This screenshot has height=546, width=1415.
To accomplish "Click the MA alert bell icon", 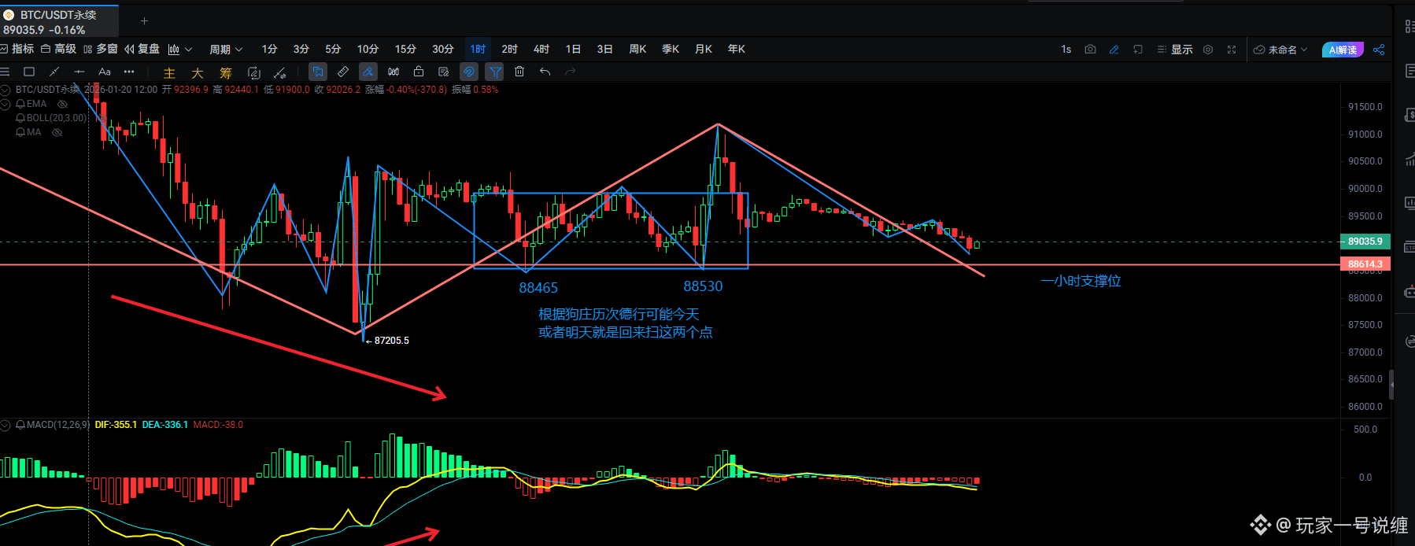I will (x=20, y=132).
